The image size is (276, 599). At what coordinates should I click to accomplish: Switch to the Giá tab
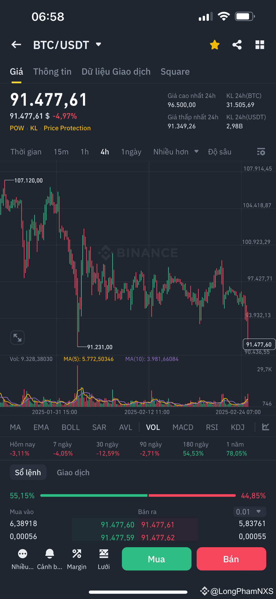tap(16, 72)
